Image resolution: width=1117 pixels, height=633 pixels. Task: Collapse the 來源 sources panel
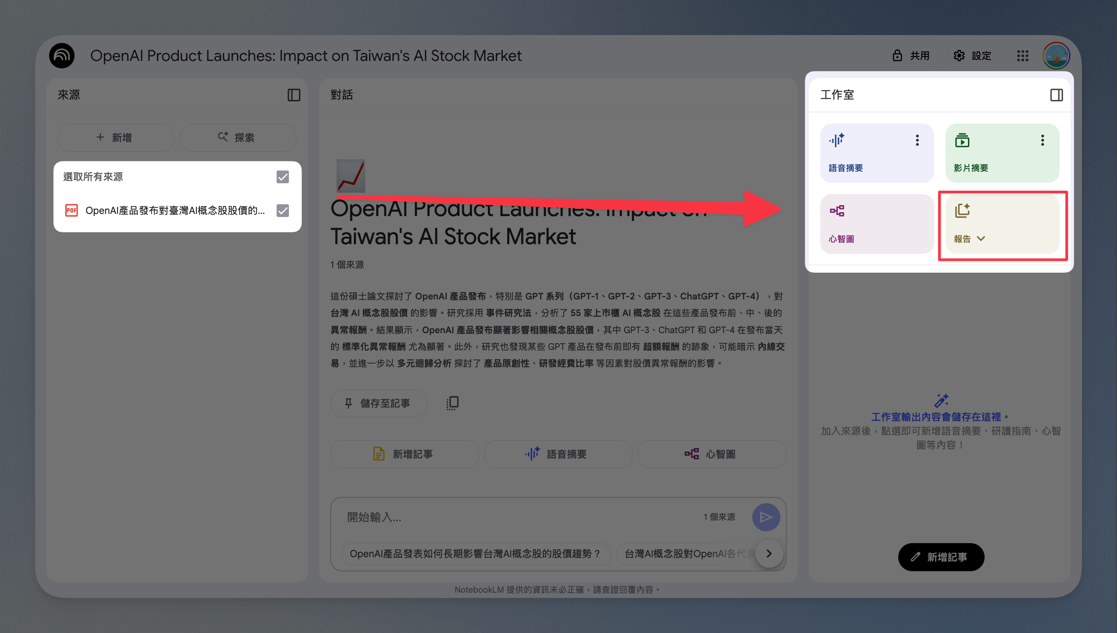click(x=294, y=95)
